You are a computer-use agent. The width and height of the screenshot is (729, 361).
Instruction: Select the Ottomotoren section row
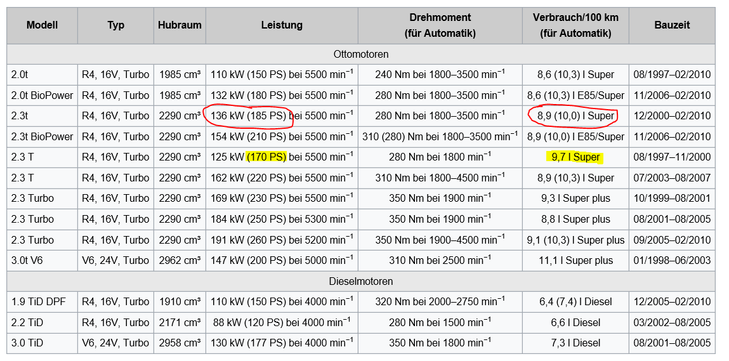click(x=361, y=55)
